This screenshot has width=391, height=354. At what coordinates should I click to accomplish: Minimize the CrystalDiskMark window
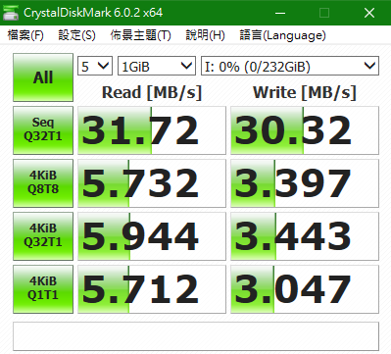point(280,13)
